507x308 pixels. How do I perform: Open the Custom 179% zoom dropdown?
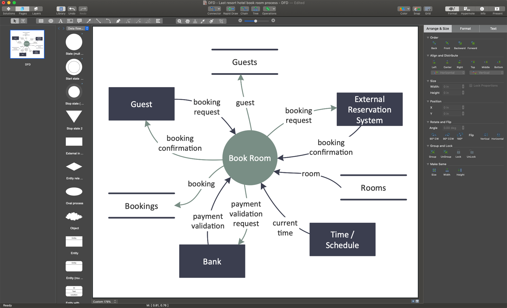[x=104, y=302]
